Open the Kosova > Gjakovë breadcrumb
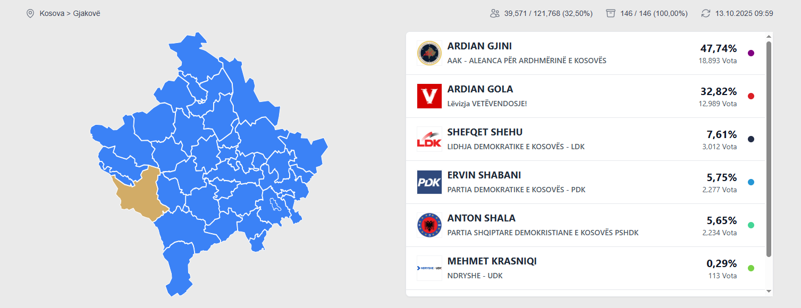This screenshot has height=308, width=801. 70,13
